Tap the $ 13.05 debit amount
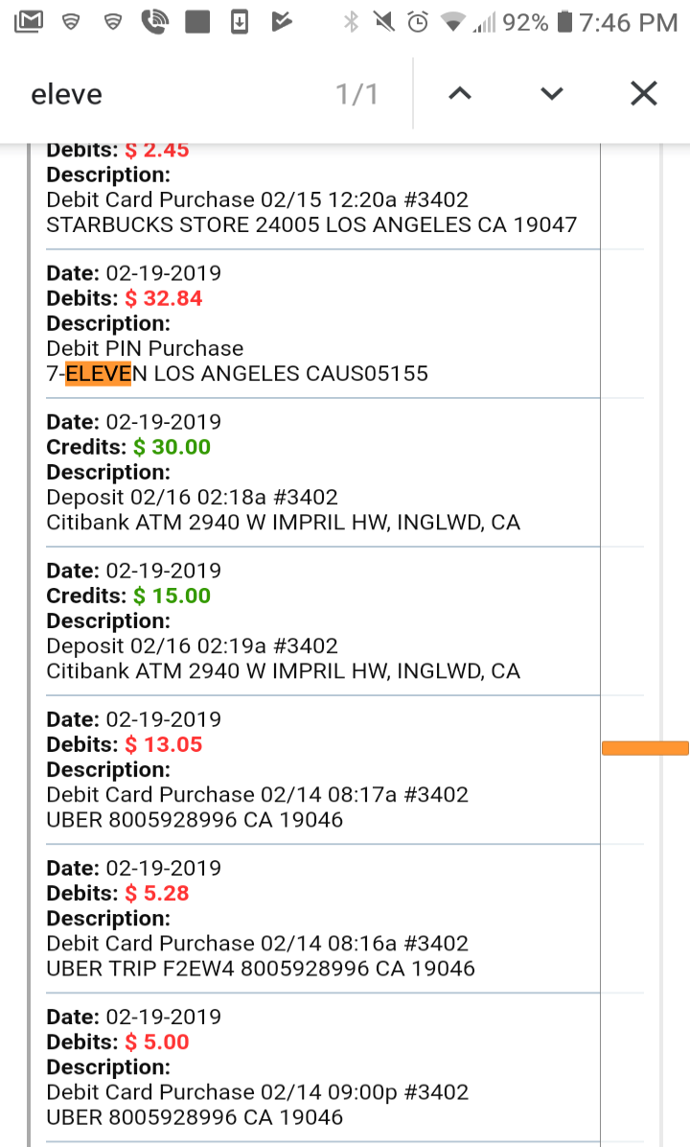690x1147 pixels. [164, 744]
